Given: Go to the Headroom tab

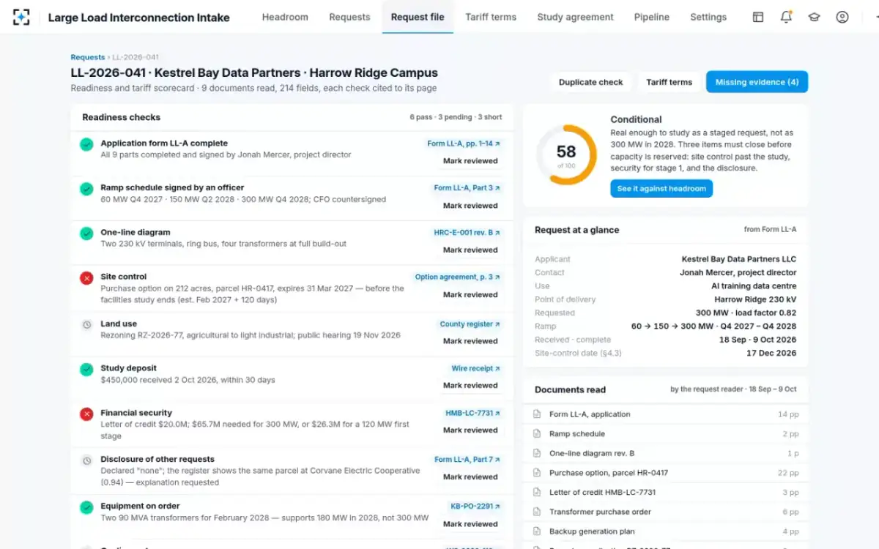Looking at the screenshot, I should 285,17.
